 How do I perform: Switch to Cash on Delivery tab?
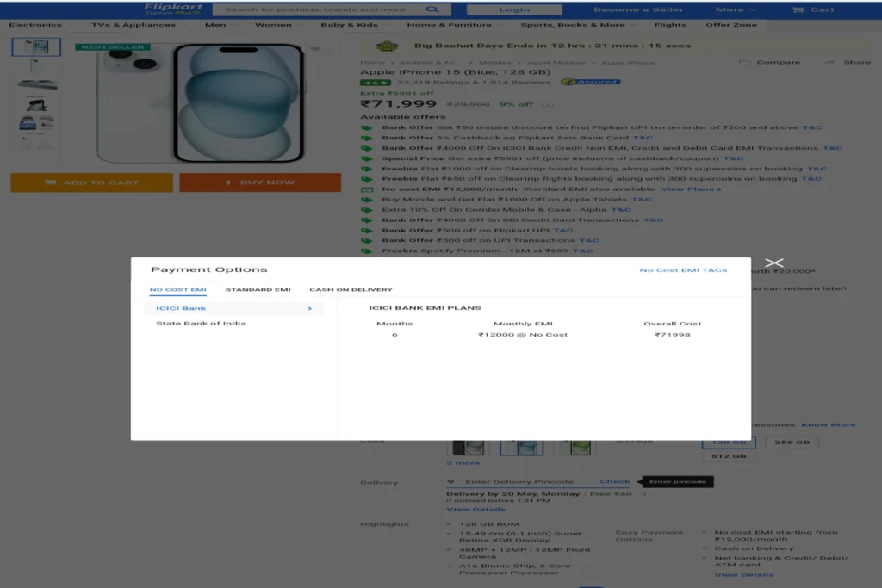point(351,289)
